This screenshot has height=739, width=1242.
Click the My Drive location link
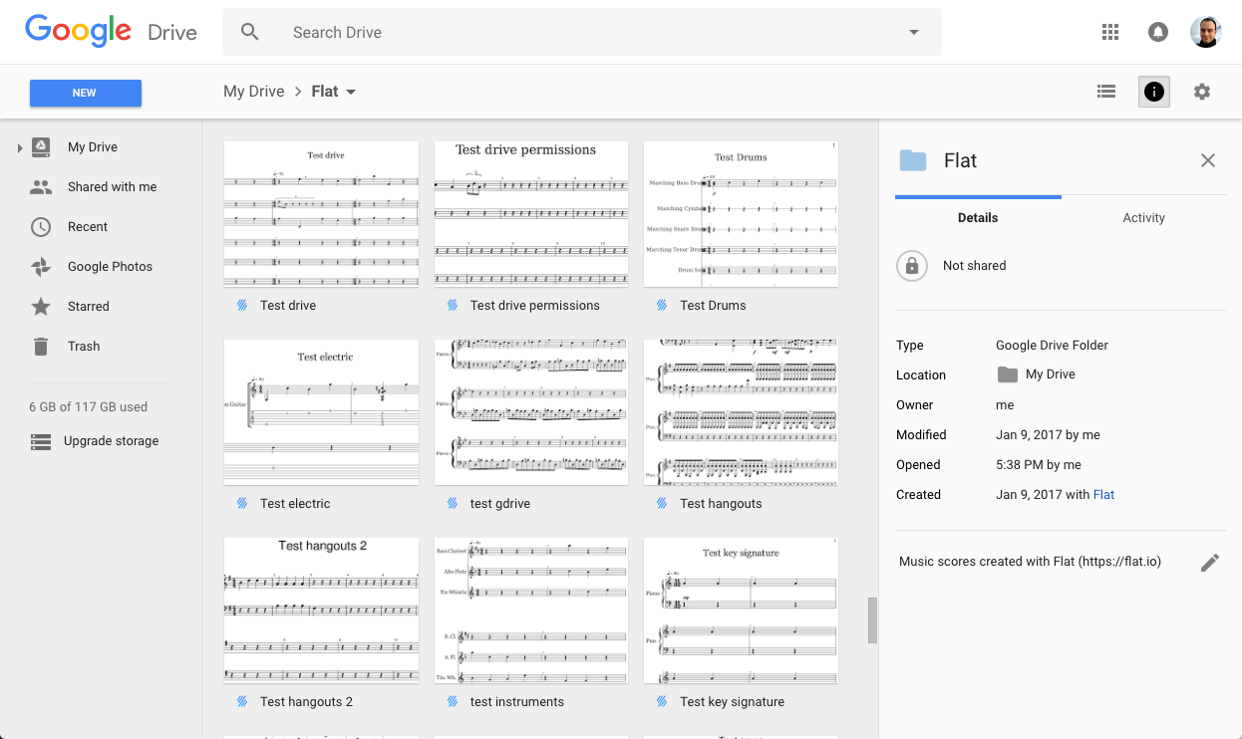point(1050,374)
